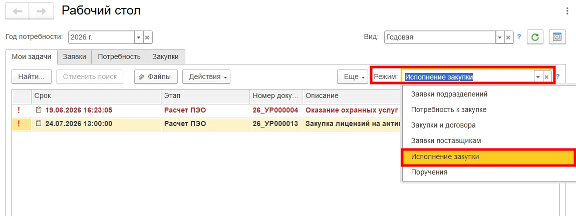Click clipboard icon in 24.07.2026 13:00:00 row
The width and height of the screenshot is (576, 216).
point(39,124)
